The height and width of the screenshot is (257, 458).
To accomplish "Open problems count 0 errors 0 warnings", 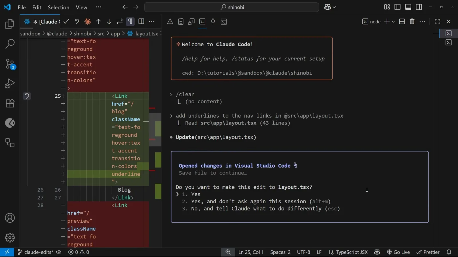I will [x=79, y=252].
